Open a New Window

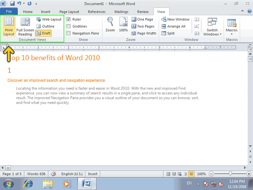pyautogui.click(x=176, y=19)
